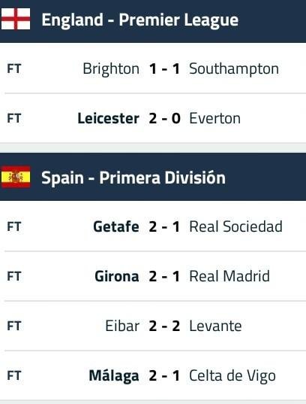Select Getafe team name
The image size is (306, 404).
116,226
